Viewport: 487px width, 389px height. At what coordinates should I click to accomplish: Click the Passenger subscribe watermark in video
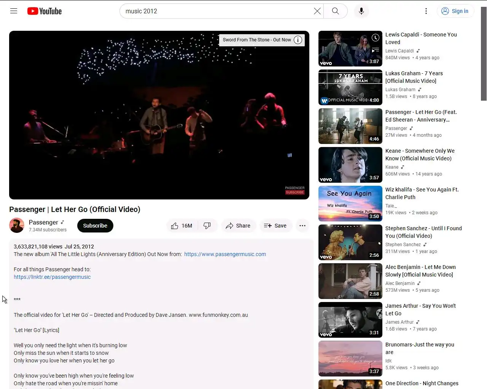pyautogui.click(x=295, y=190)
